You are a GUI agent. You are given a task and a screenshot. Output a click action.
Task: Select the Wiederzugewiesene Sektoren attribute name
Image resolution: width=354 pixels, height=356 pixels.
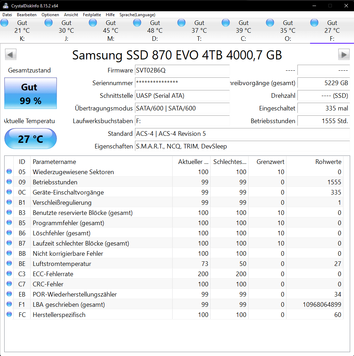[73, 172]
